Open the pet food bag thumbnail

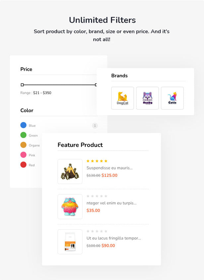70,242
